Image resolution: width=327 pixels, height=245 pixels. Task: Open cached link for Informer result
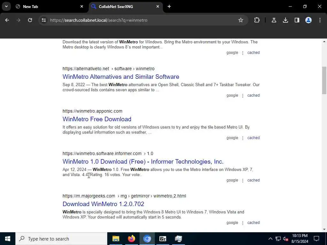tap(253, 180)
